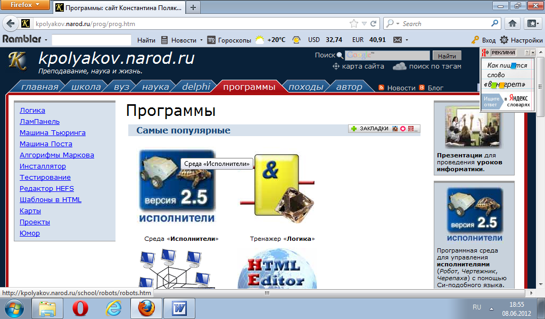Open a new tab with the plus button

coord(193,7)
